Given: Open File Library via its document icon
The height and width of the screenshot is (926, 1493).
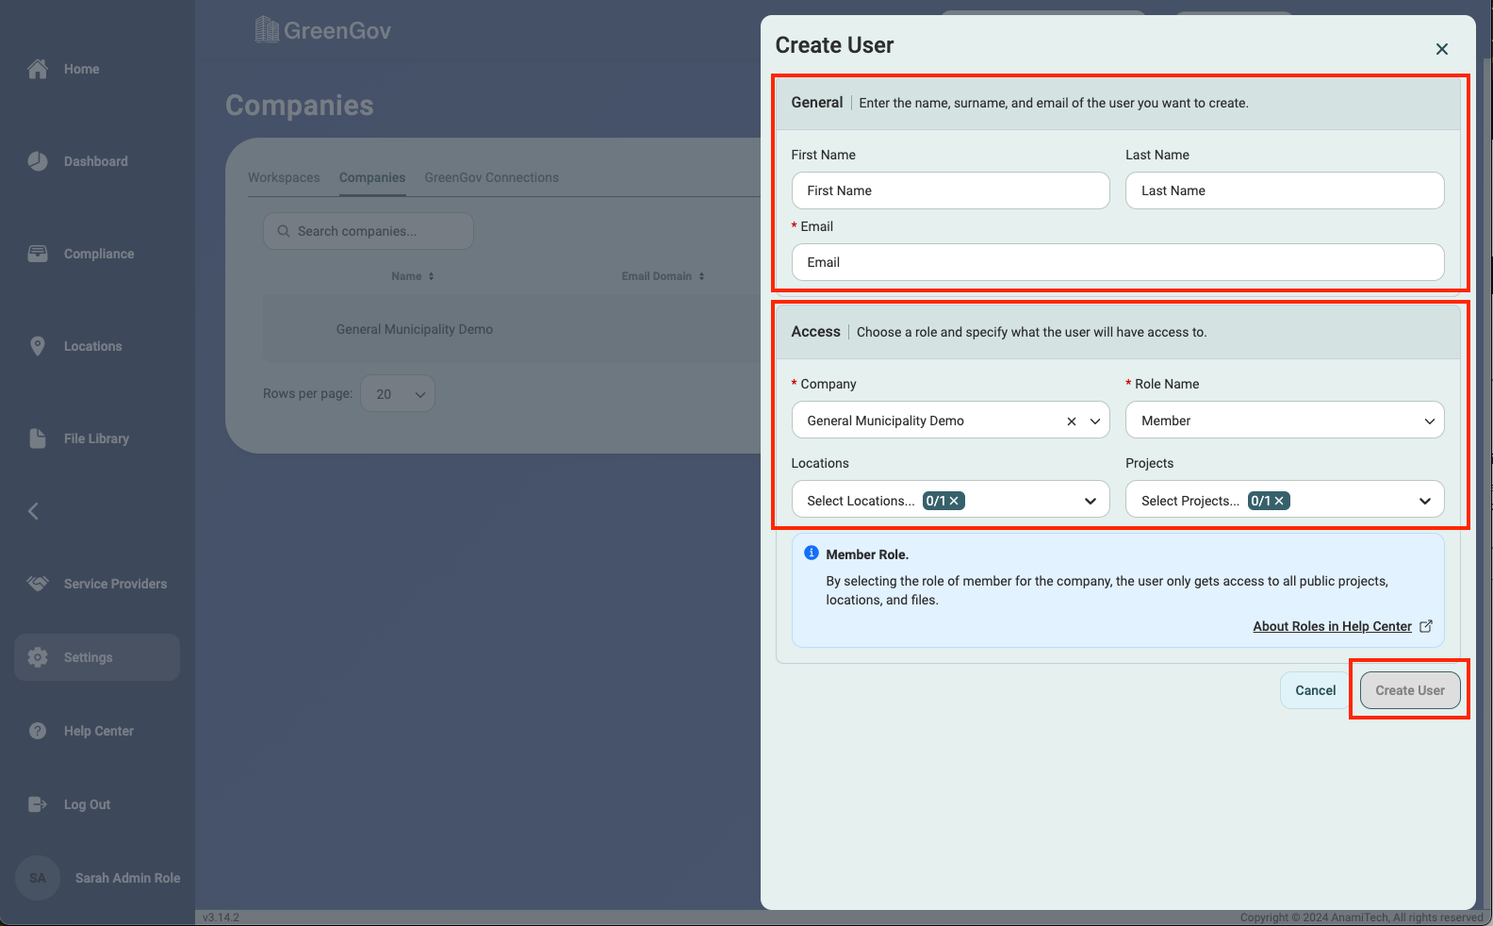Looking at the screenshot, I should [38, 438].
